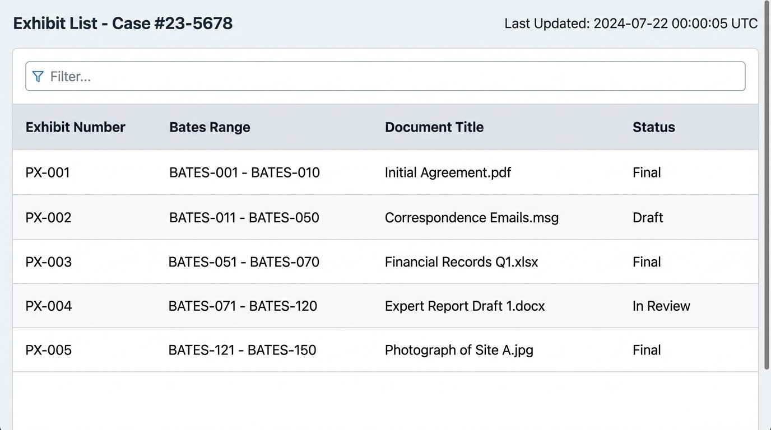The image size is (771, 430).
Task: Click the In Review status cell
Action: (661, 306)
